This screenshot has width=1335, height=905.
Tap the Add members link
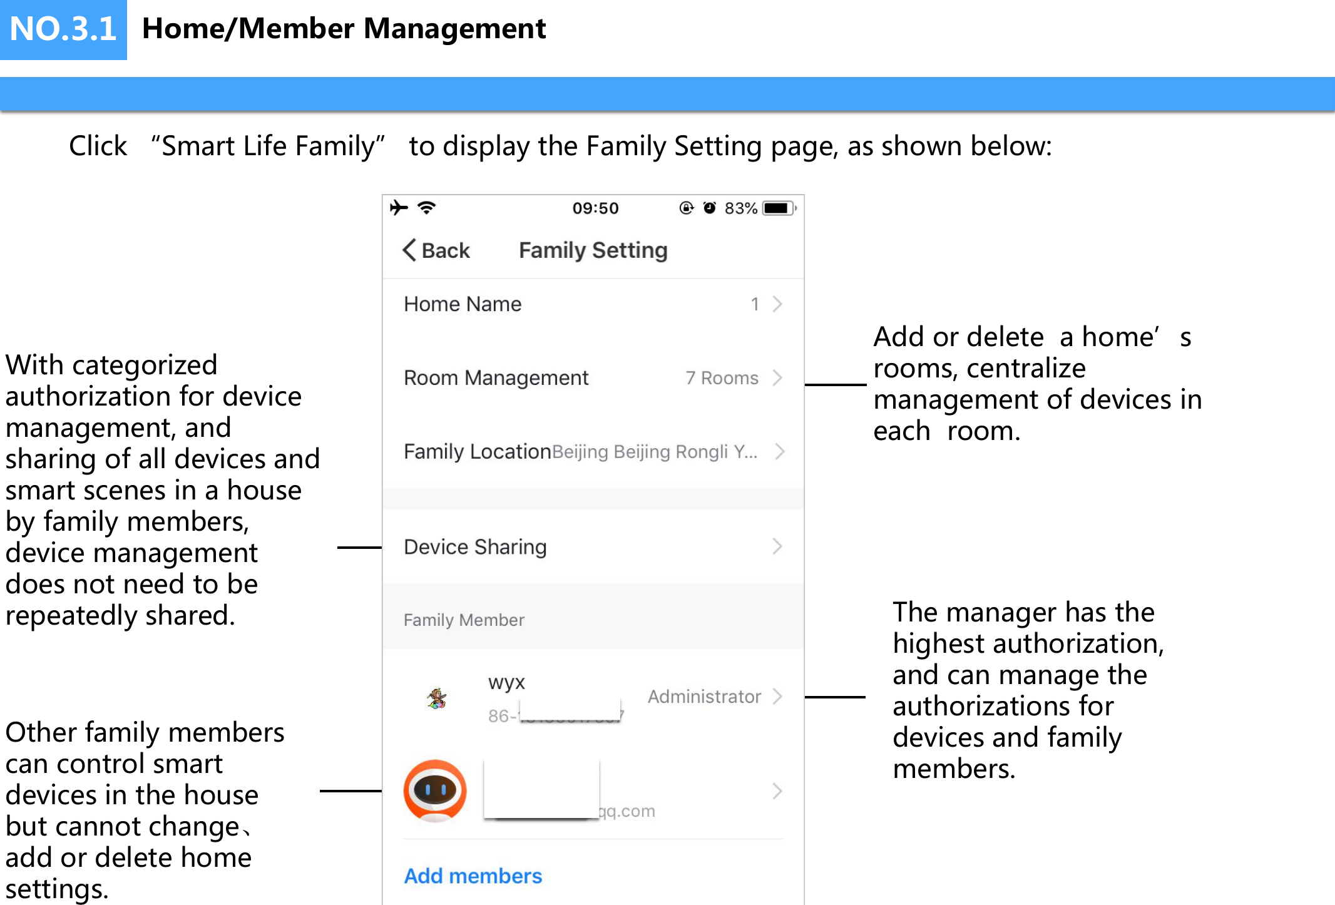point(473,876)
